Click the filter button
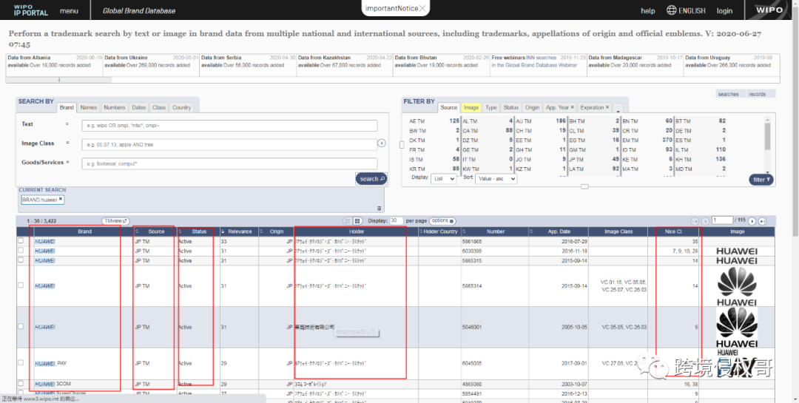The image size is (799, 403). click(761, 180)
